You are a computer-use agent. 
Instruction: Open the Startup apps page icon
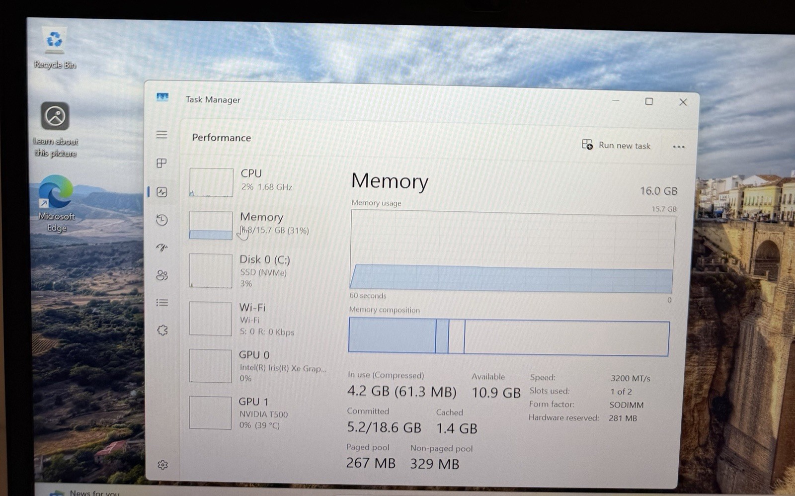[x=162, y=247]
